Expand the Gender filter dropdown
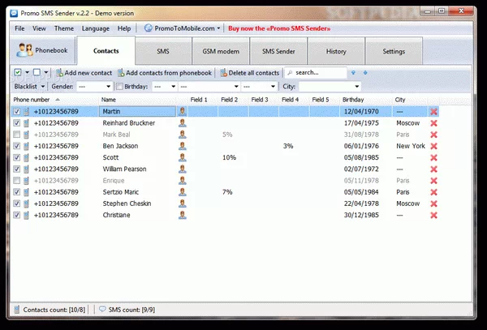The image size is (487, 330). tap(93, 86)
